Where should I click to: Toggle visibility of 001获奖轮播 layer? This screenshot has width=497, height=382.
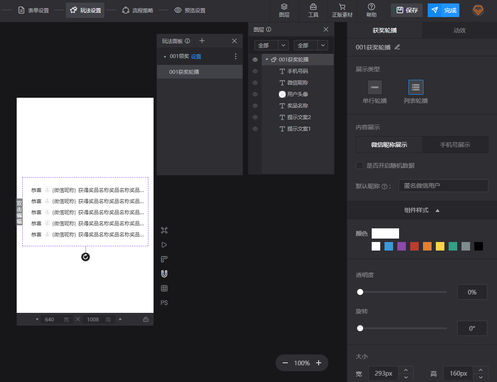[255, 59]
